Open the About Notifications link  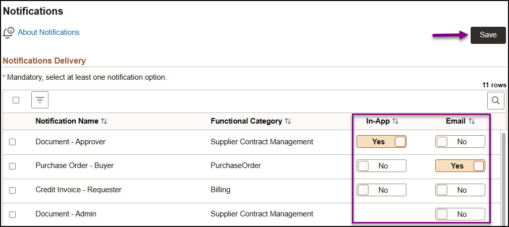click(x=48, y=32)
